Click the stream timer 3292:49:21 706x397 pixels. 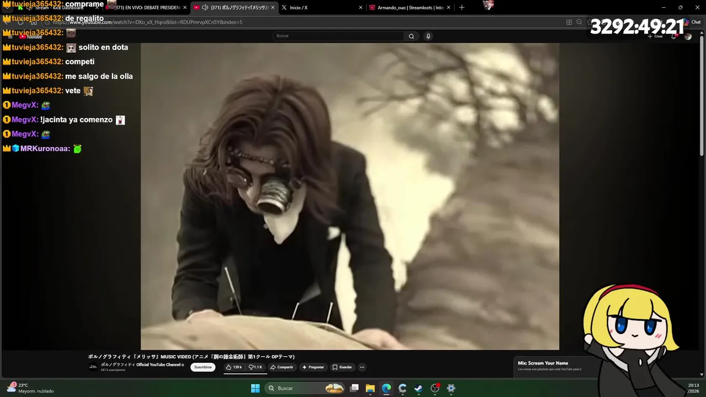click(637, 27)
